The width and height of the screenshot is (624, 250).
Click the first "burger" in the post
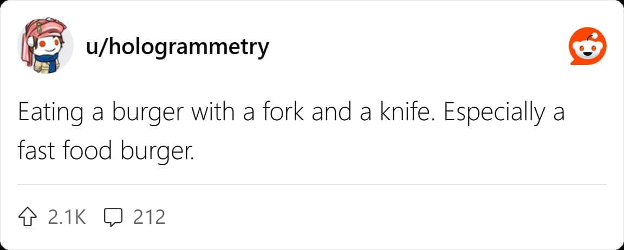(x=143, y=114)
